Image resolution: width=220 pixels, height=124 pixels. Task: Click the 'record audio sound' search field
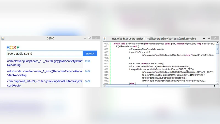coord(45,53)
